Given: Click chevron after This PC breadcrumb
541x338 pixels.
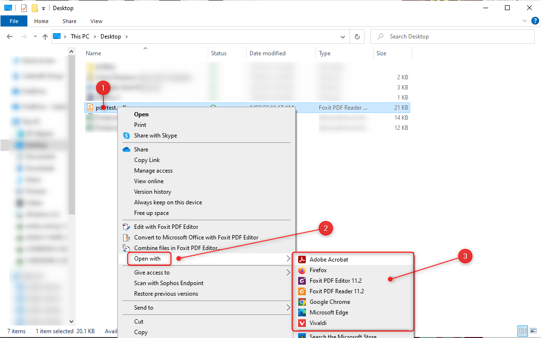Looking at the screenshot, I should tap(95, 37).
